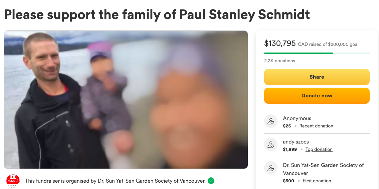Click the 2.3K donations count
Viewport: 379px width, 189px height.
click(x=279, y=61)
